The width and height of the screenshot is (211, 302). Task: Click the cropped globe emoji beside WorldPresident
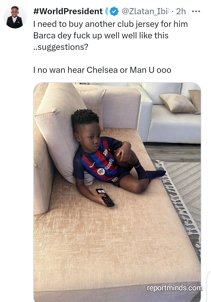point(107,11)
